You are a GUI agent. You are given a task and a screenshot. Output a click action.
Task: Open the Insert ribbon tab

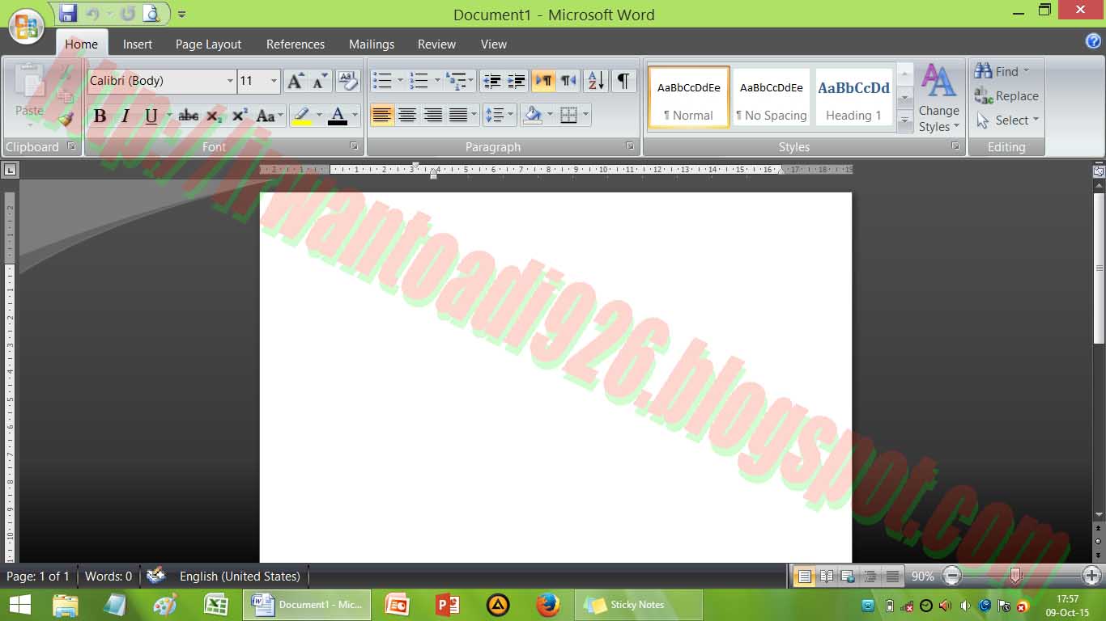(138, 44)
